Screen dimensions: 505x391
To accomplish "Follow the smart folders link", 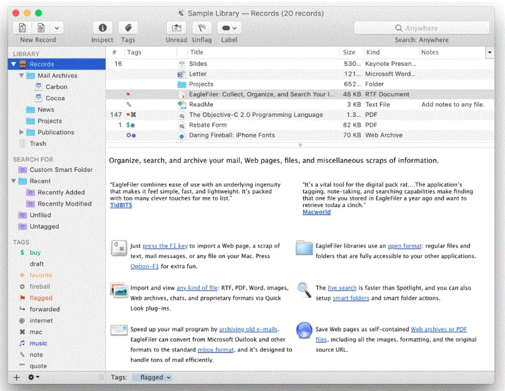I will pos(351,298).
